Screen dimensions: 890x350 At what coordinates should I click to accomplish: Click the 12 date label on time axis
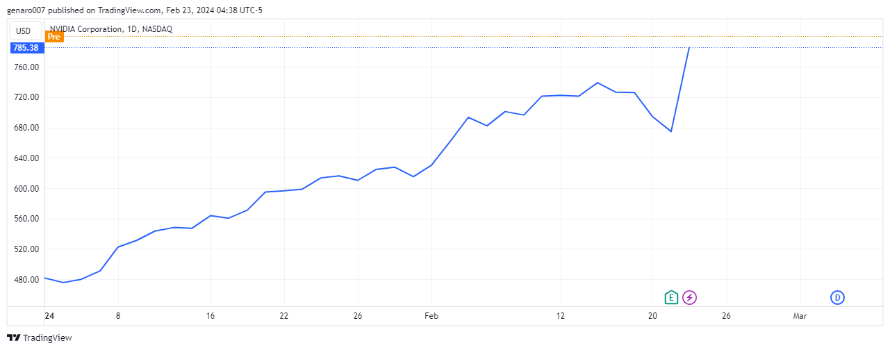(x=560, y=316)
